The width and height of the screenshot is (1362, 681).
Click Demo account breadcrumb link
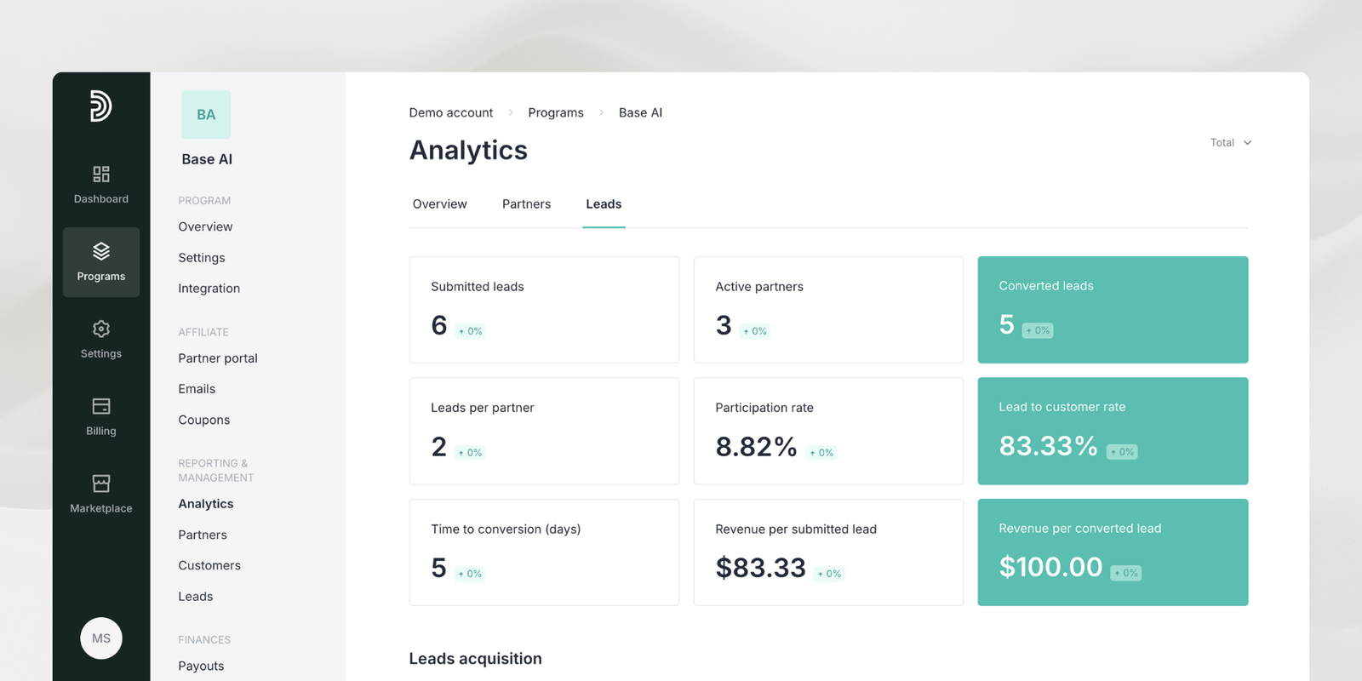click(x=450, y=112)
